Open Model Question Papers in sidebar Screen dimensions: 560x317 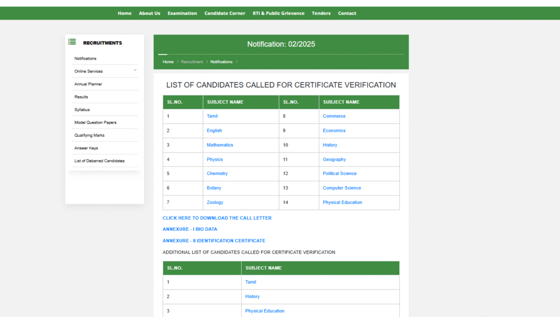tap(95, 122)
